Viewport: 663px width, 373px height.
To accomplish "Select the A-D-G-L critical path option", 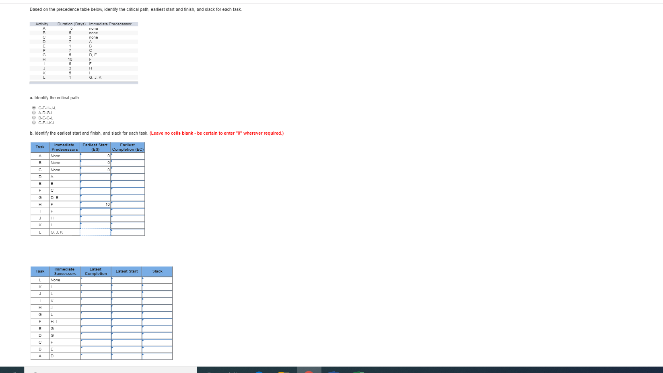I will [x=34, y=113].
